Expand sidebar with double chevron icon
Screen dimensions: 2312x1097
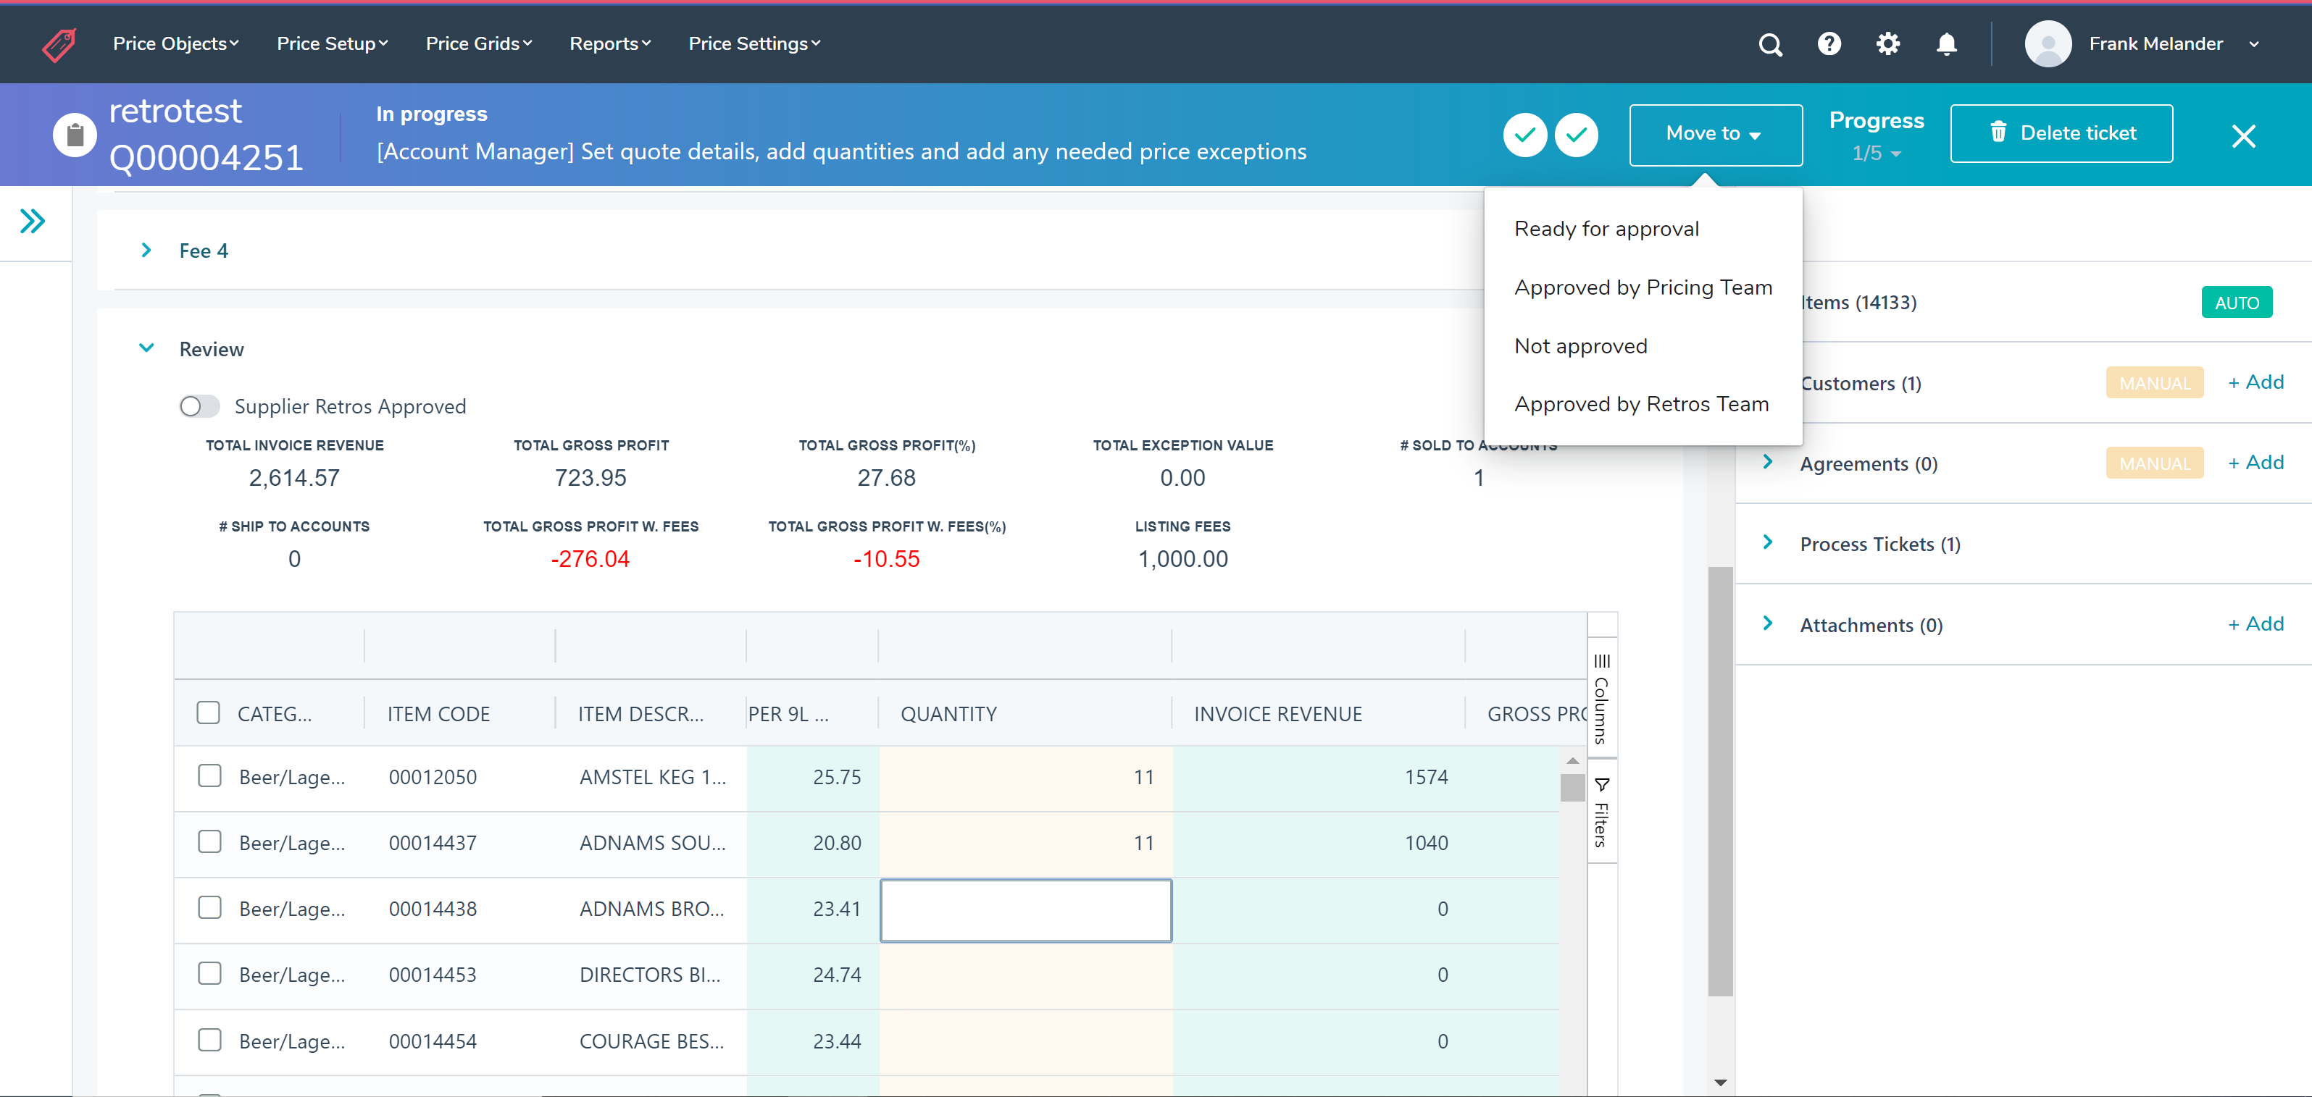click(x=33, y=221)
